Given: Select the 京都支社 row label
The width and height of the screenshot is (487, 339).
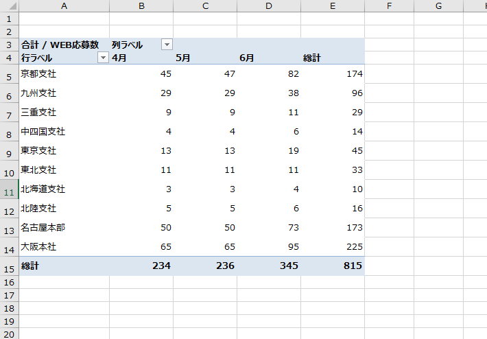Looking at the screenshot, I should point(64,74).
